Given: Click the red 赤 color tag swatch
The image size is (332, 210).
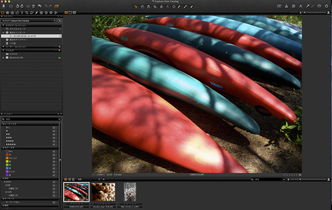Looking at the screenshot, I should (x=7, y=155).
